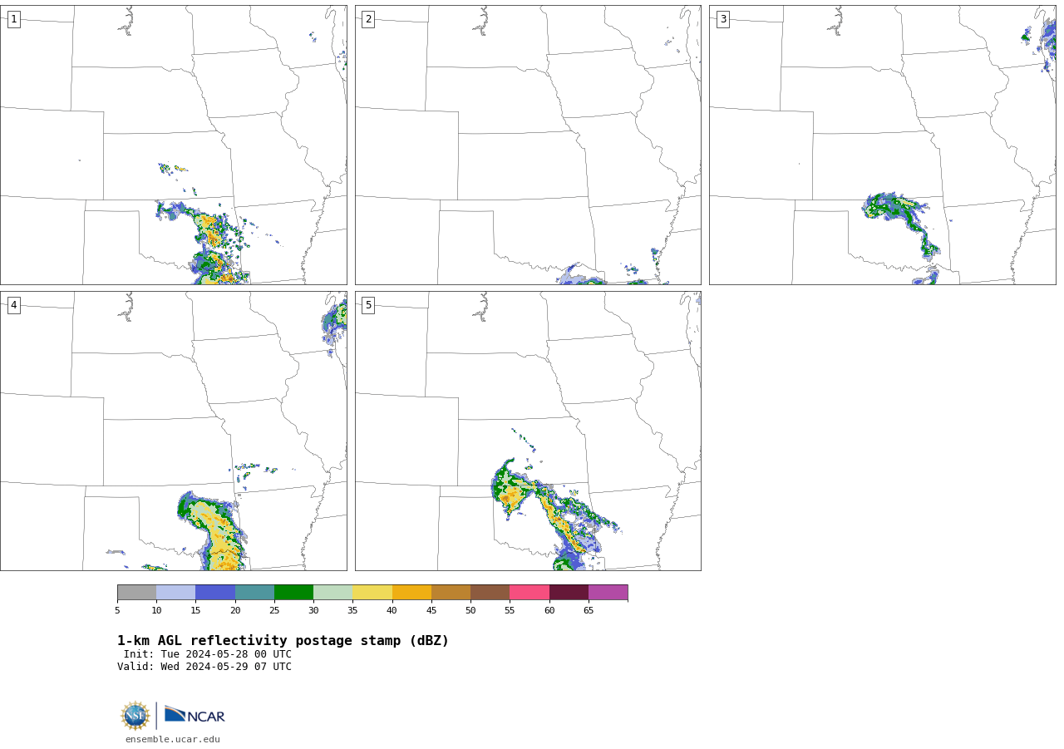1064x749 pixels.
Task: Click the panel number label '5'
Action: [368, 305]
